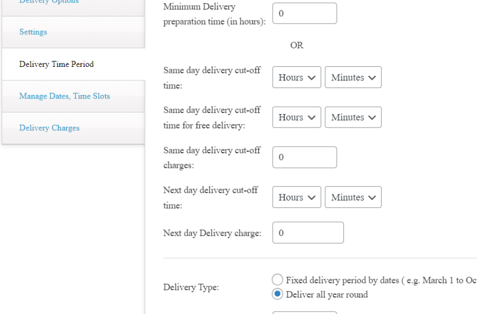Switch to the Delivery Time Period tab

tap(57, 64)
